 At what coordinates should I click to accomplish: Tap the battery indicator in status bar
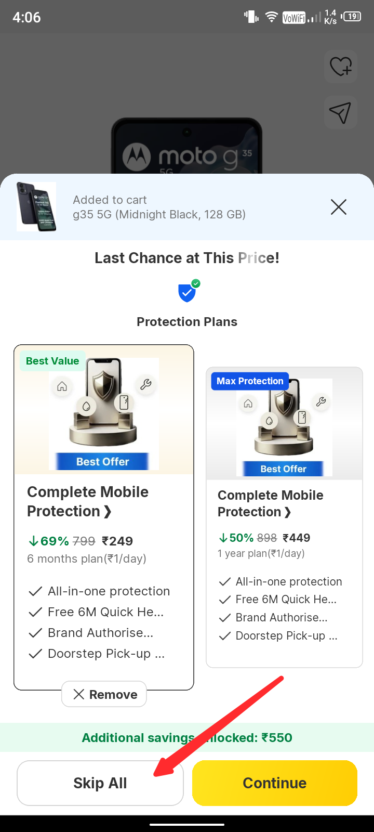pos(352,17)
